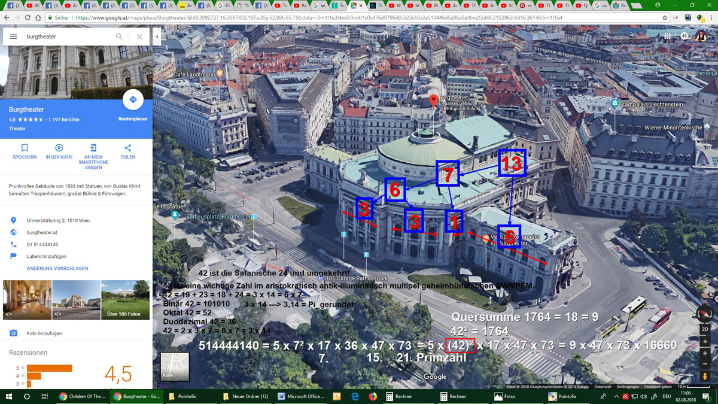718x404 pixels.
Task: Click the red Burgtheater location pin
Action: click(x=433, y=101)
